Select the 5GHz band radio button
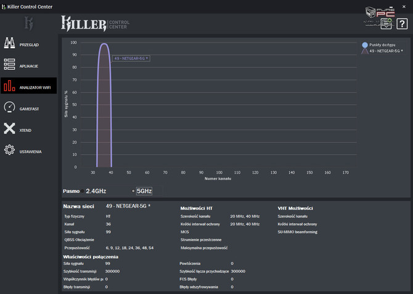413x294 pixels. [x=133, y=191]
